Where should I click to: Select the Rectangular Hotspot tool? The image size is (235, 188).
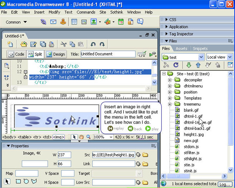18,181
